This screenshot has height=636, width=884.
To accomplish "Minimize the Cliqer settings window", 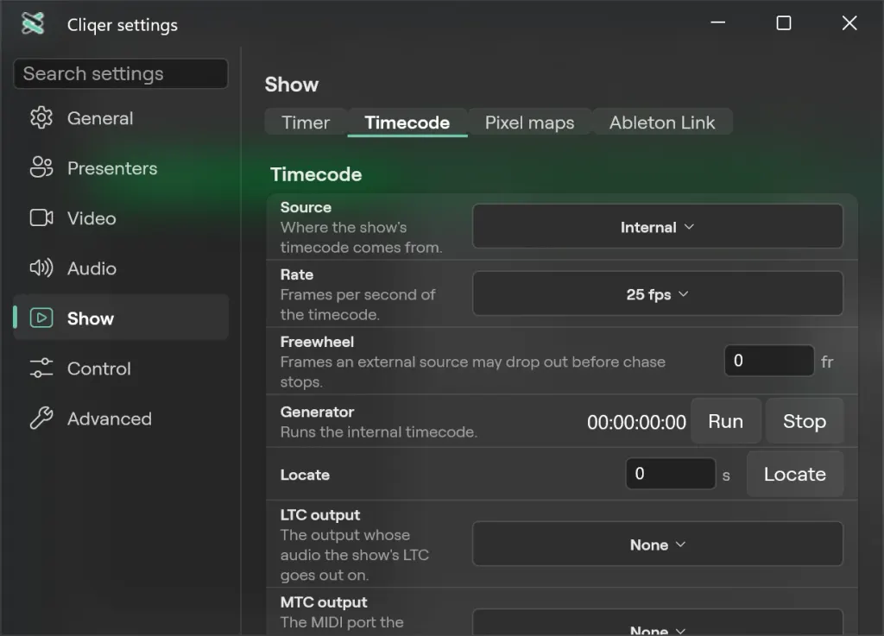I will [717, 23].
